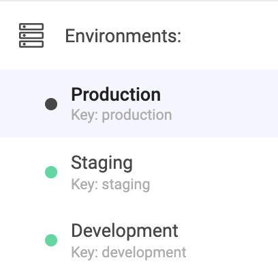The image size is (278, 275).
Task: Open the currently selected Production entry
Action: [139, 103]
